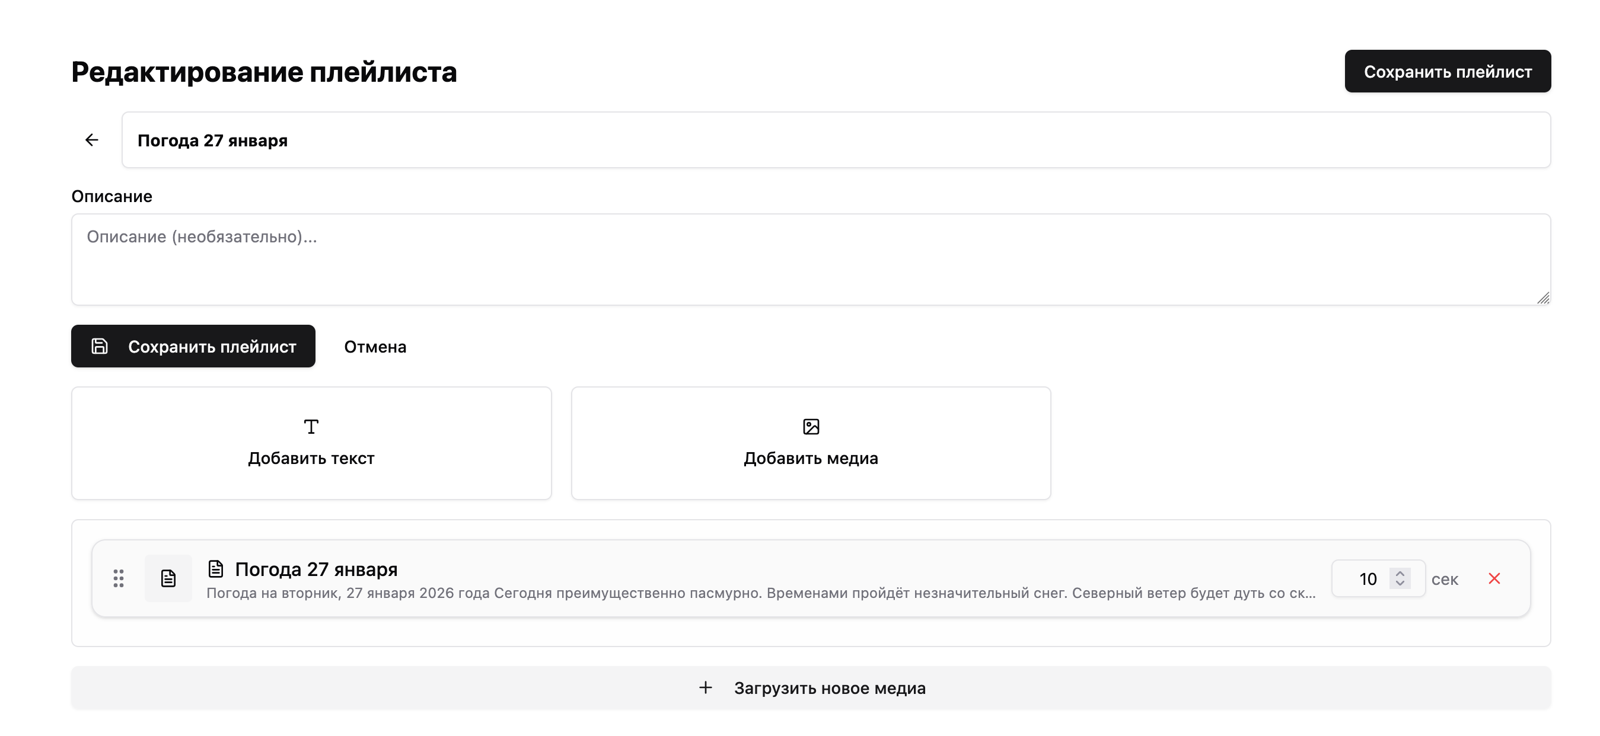1600x736 pixels.
Task: Click the Добавить медиа label
Action: 811,459
